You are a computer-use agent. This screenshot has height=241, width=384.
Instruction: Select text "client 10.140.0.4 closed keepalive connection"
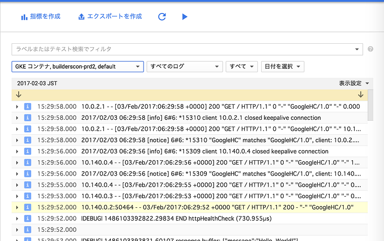[x=265, y=152]
